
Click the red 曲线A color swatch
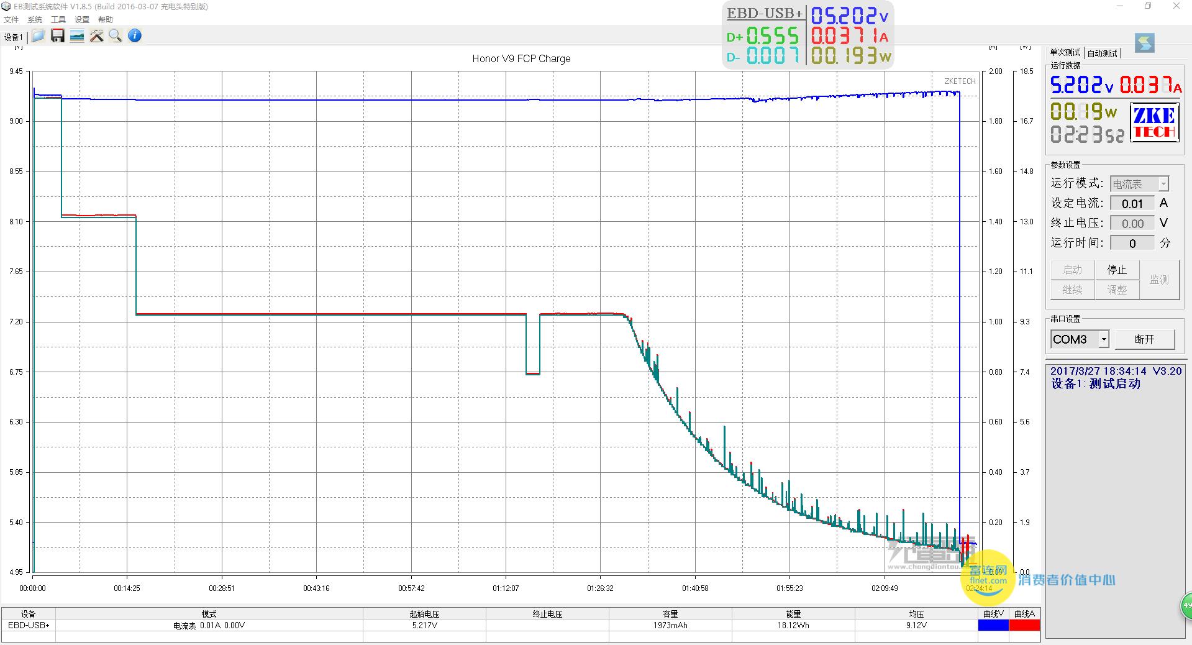[1024, 625]
